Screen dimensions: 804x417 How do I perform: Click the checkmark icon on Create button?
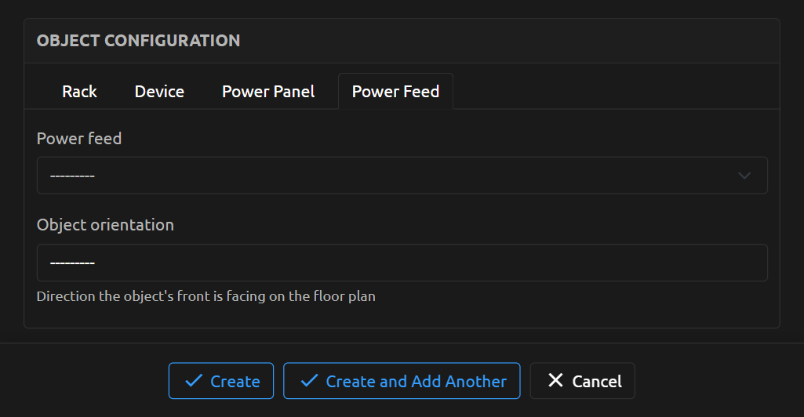click(x=193, y=381)
